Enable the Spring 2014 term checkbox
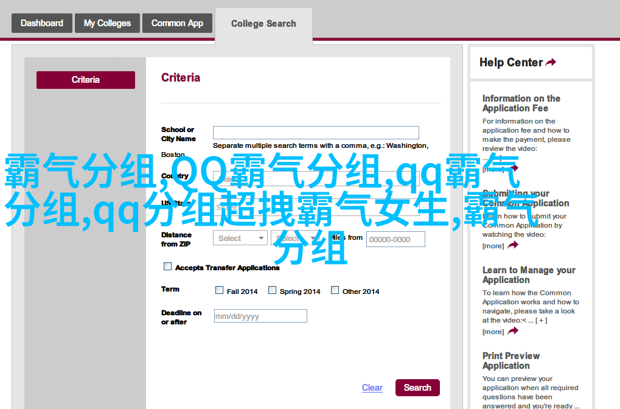 [272, 290]
